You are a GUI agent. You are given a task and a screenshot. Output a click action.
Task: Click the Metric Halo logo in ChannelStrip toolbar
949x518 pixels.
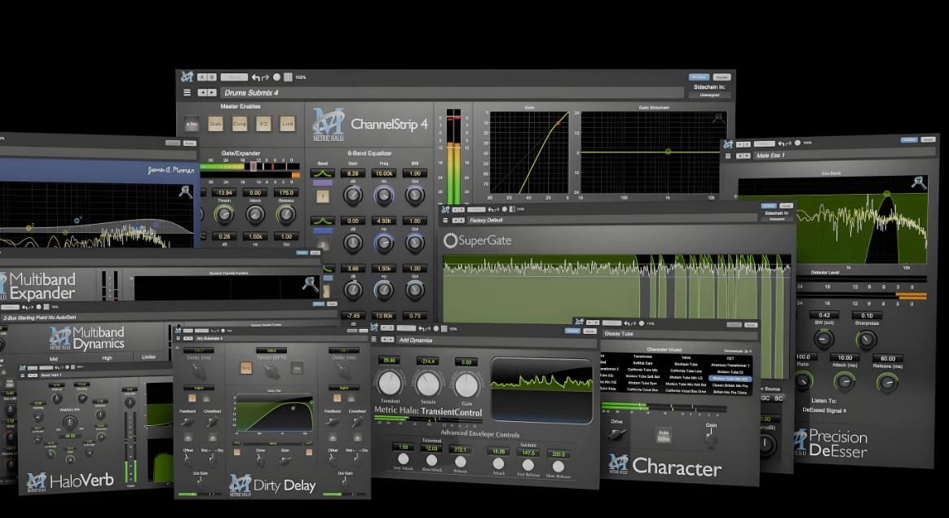(187, 77)
